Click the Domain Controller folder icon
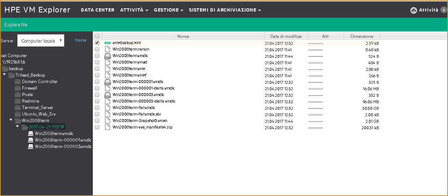The height and width of the screenshot is (196, 448). pos(18,82)
